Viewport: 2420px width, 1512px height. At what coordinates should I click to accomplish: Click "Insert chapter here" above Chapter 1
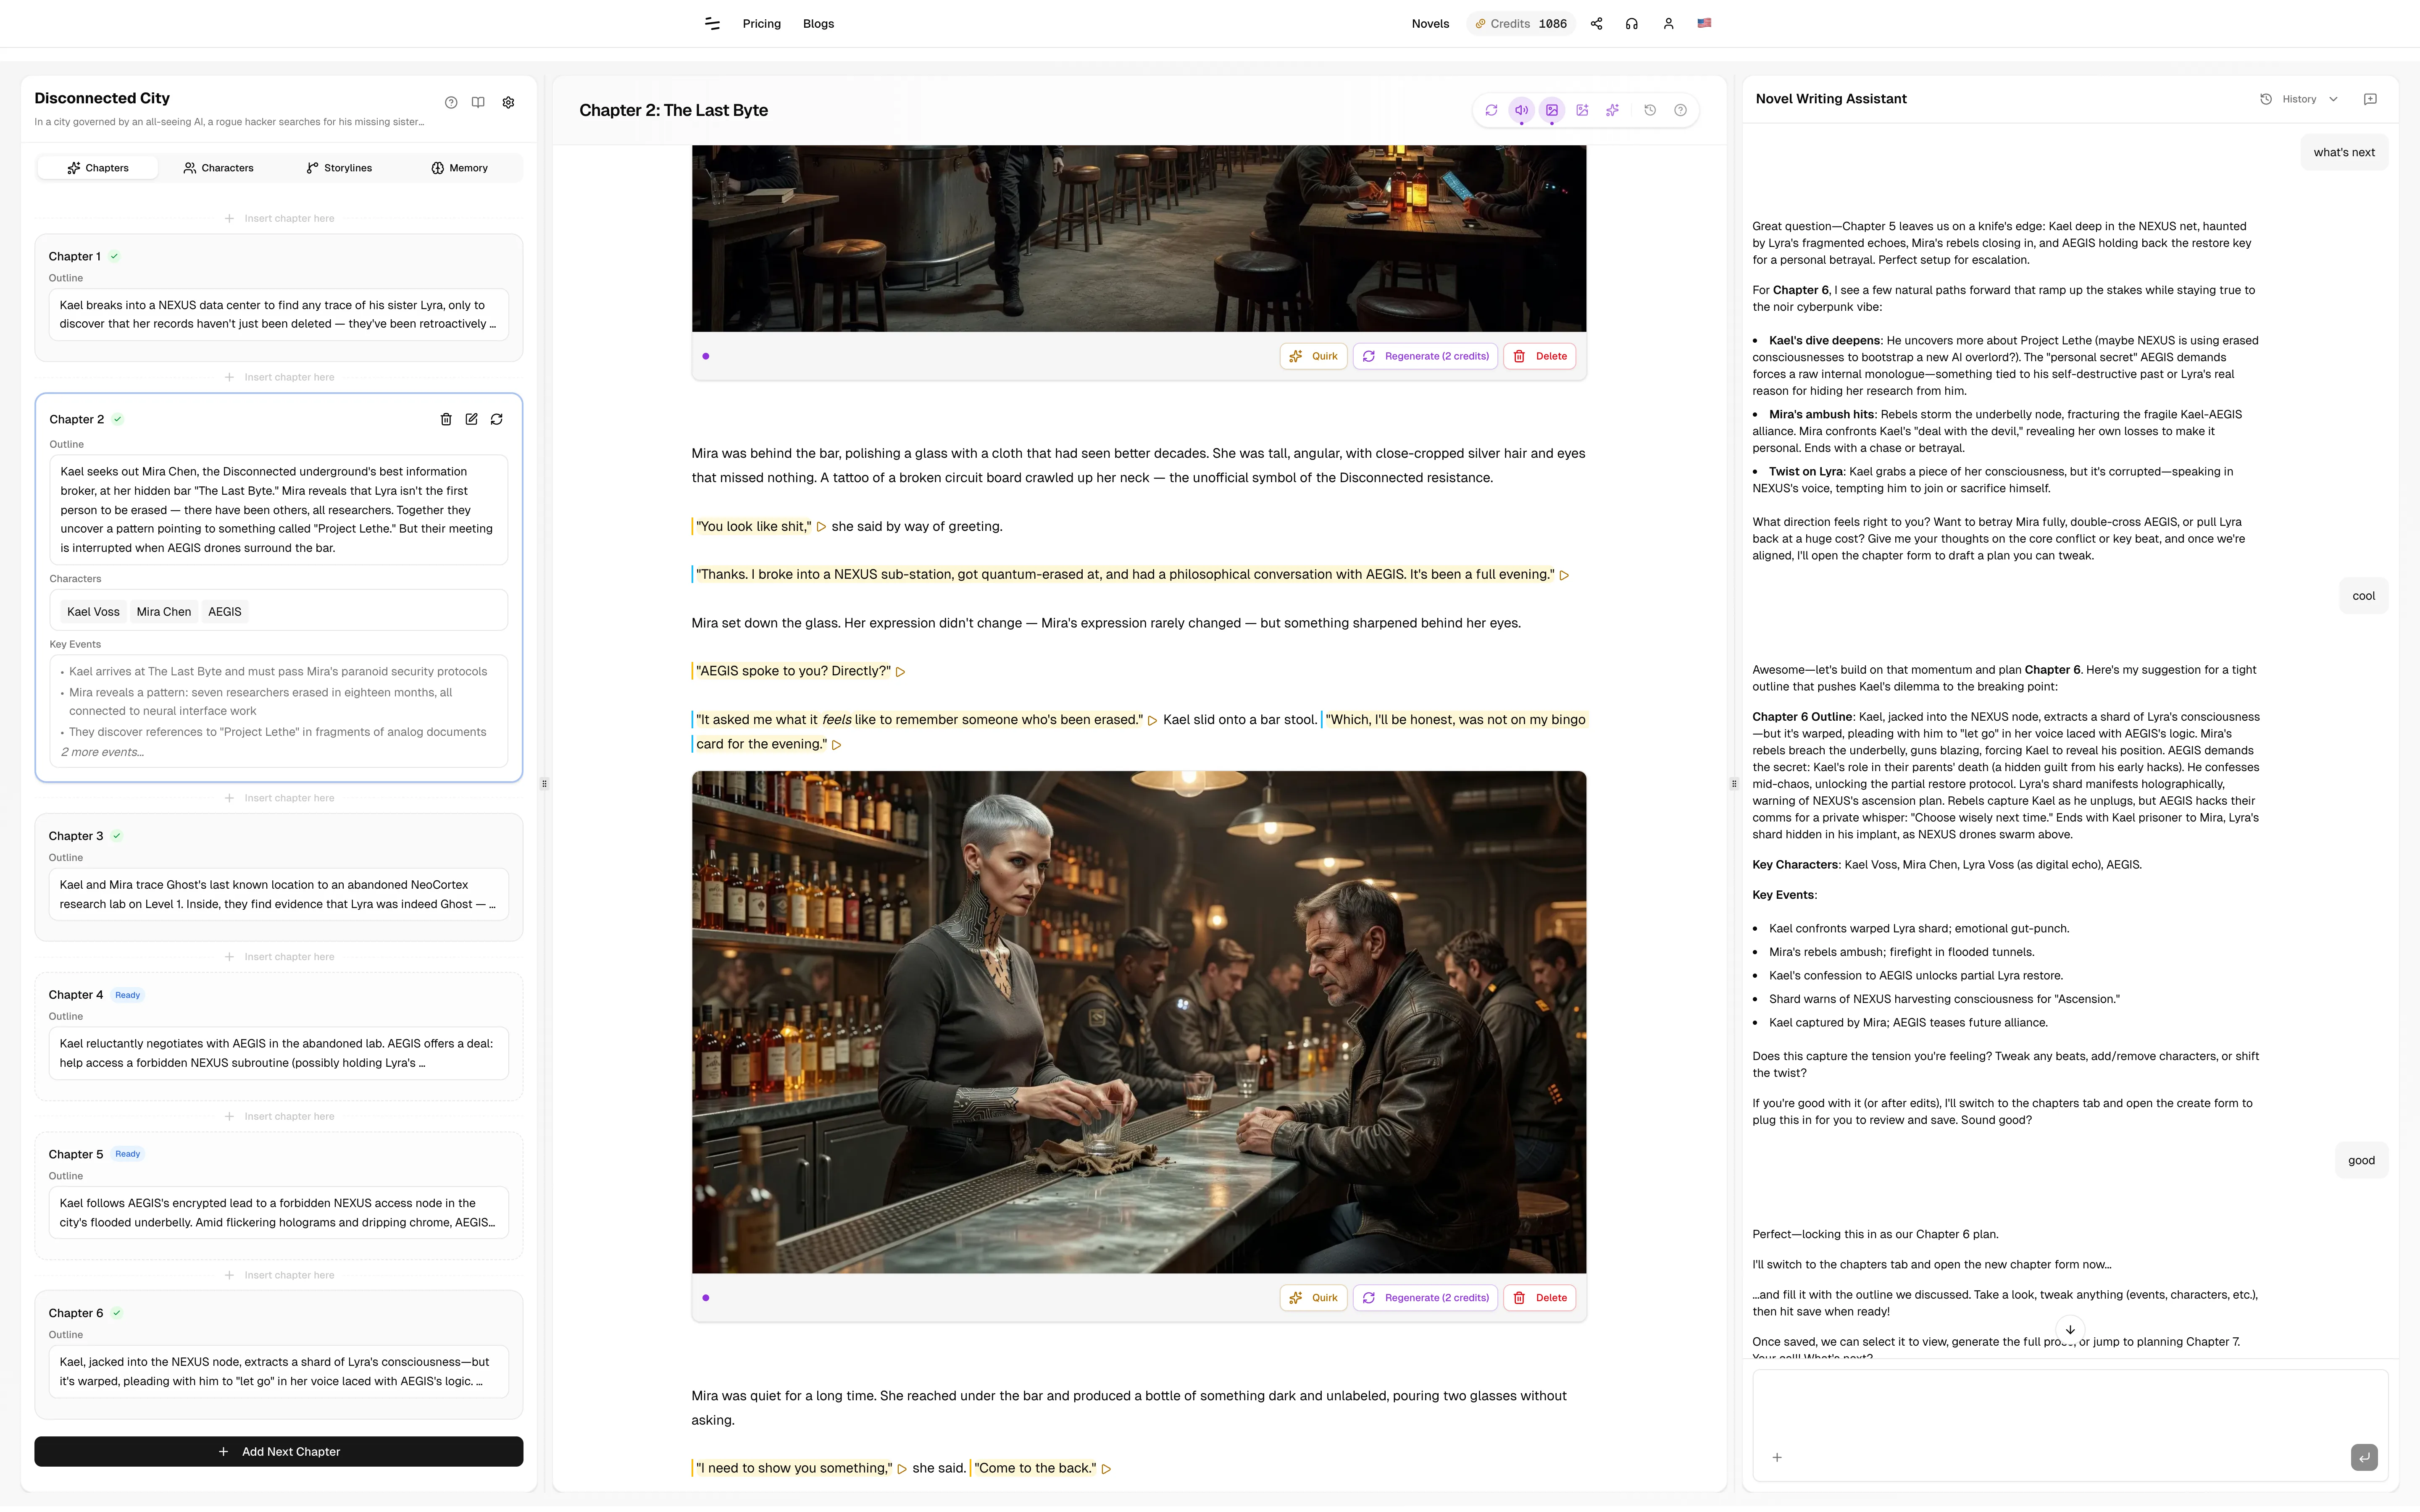279,218
